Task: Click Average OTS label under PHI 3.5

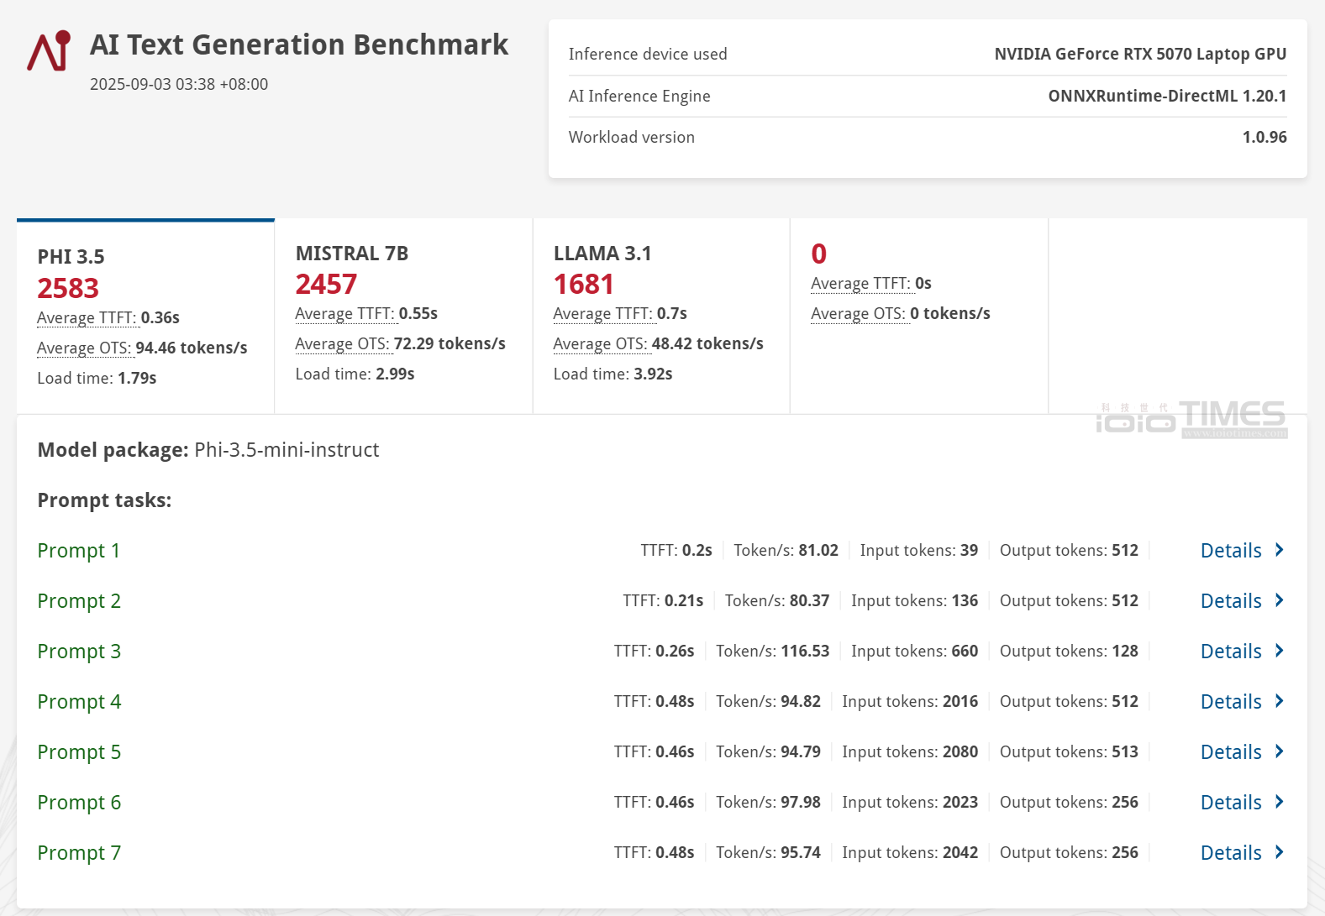Action: pos(84,348)
